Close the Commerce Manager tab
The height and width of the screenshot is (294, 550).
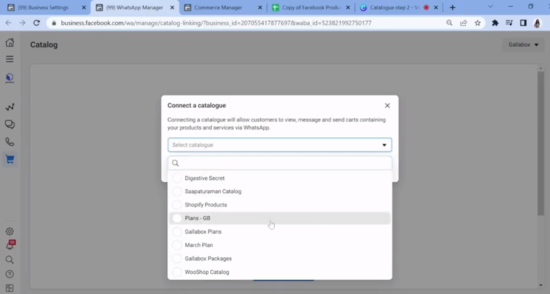[x=260, y=7]
